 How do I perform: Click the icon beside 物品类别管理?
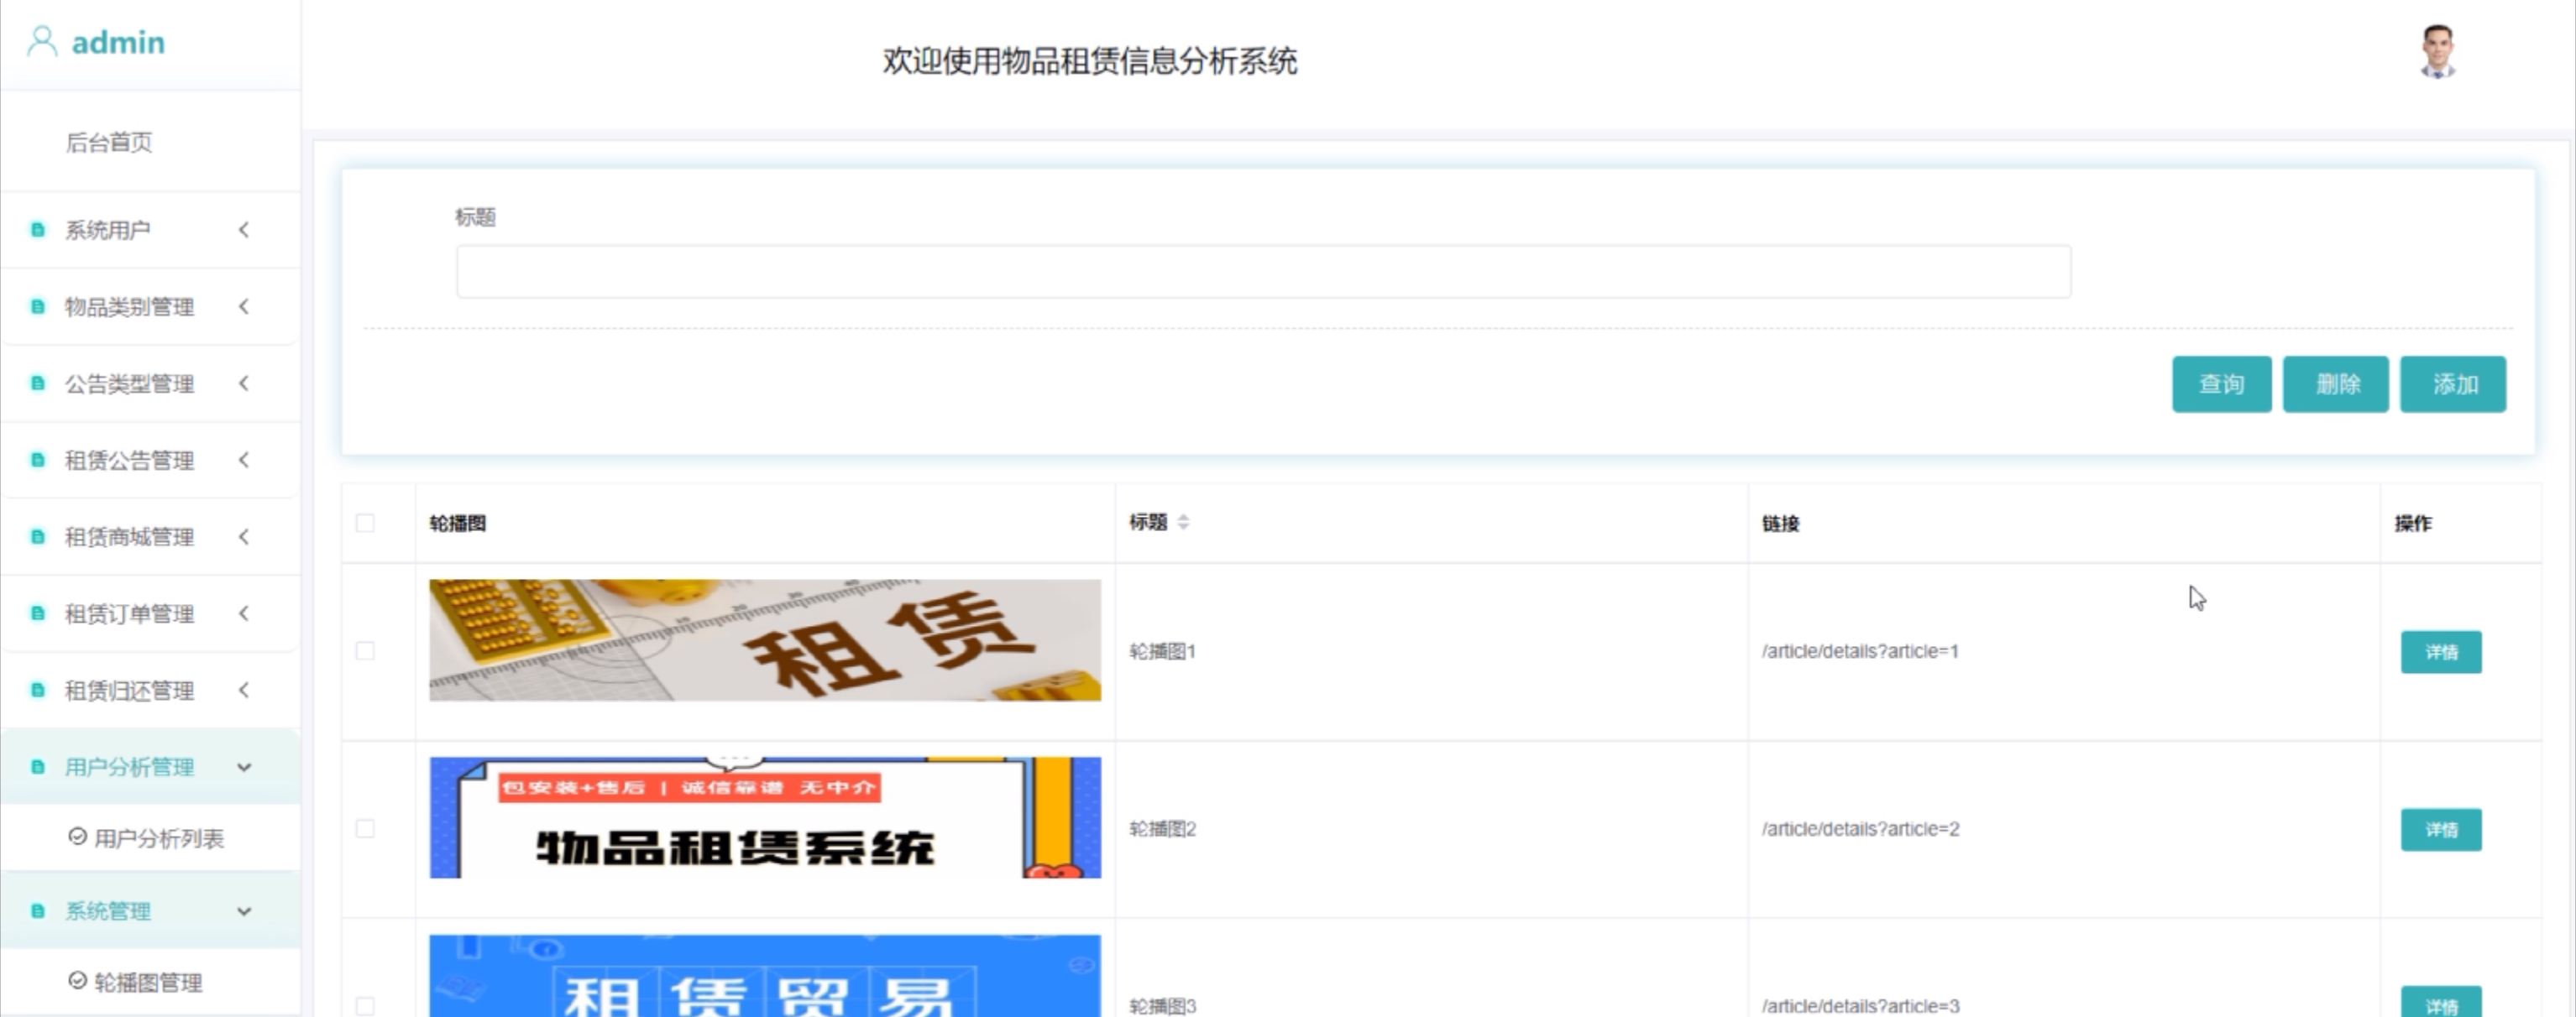pyautogui.click(x=38, y=307)
